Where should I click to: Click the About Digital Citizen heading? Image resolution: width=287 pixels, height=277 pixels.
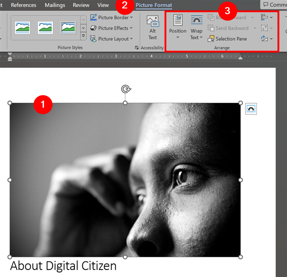[63, 266]
